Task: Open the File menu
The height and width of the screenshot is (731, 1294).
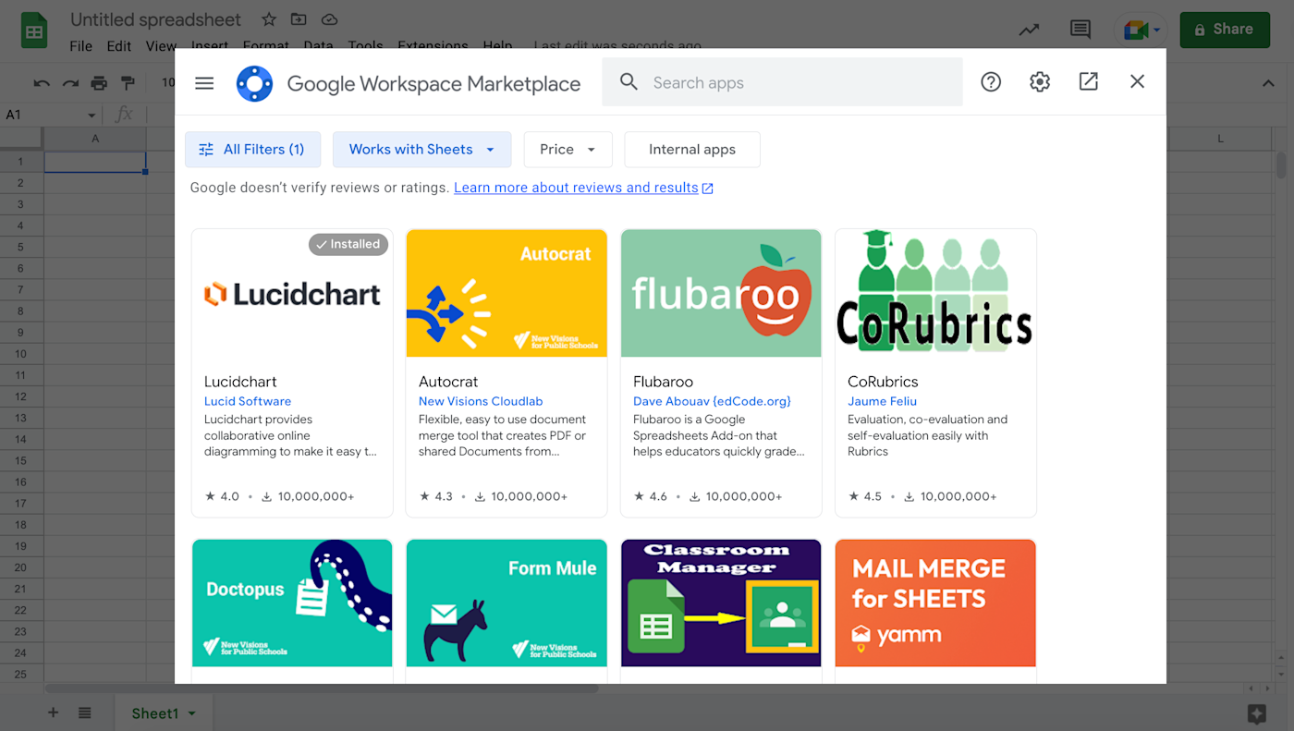Action: 80,46
